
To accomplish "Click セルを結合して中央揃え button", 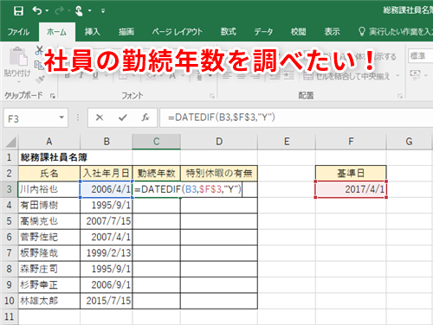I will pyautogui.click(x=346, y=76).
